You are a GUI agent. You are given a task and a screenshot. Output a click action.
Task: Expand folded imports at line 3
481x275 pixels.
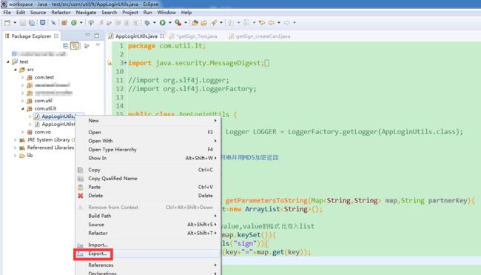tap(125, 63)
